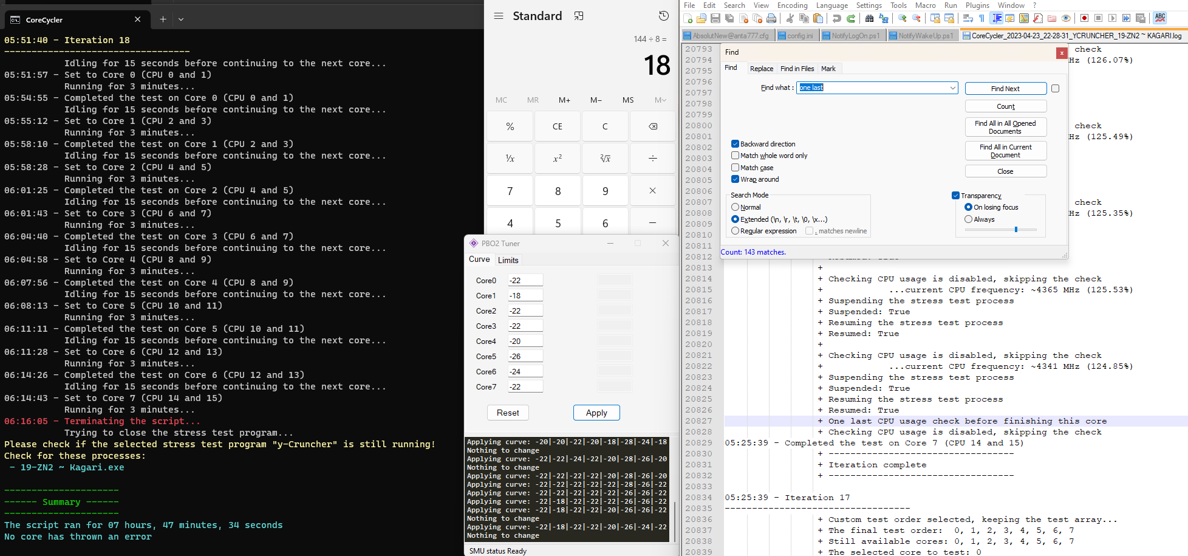The width and height of the screenshot is (1188, 556).
Task: Expand the Find what history dropdown
Action: coord(952,88)
